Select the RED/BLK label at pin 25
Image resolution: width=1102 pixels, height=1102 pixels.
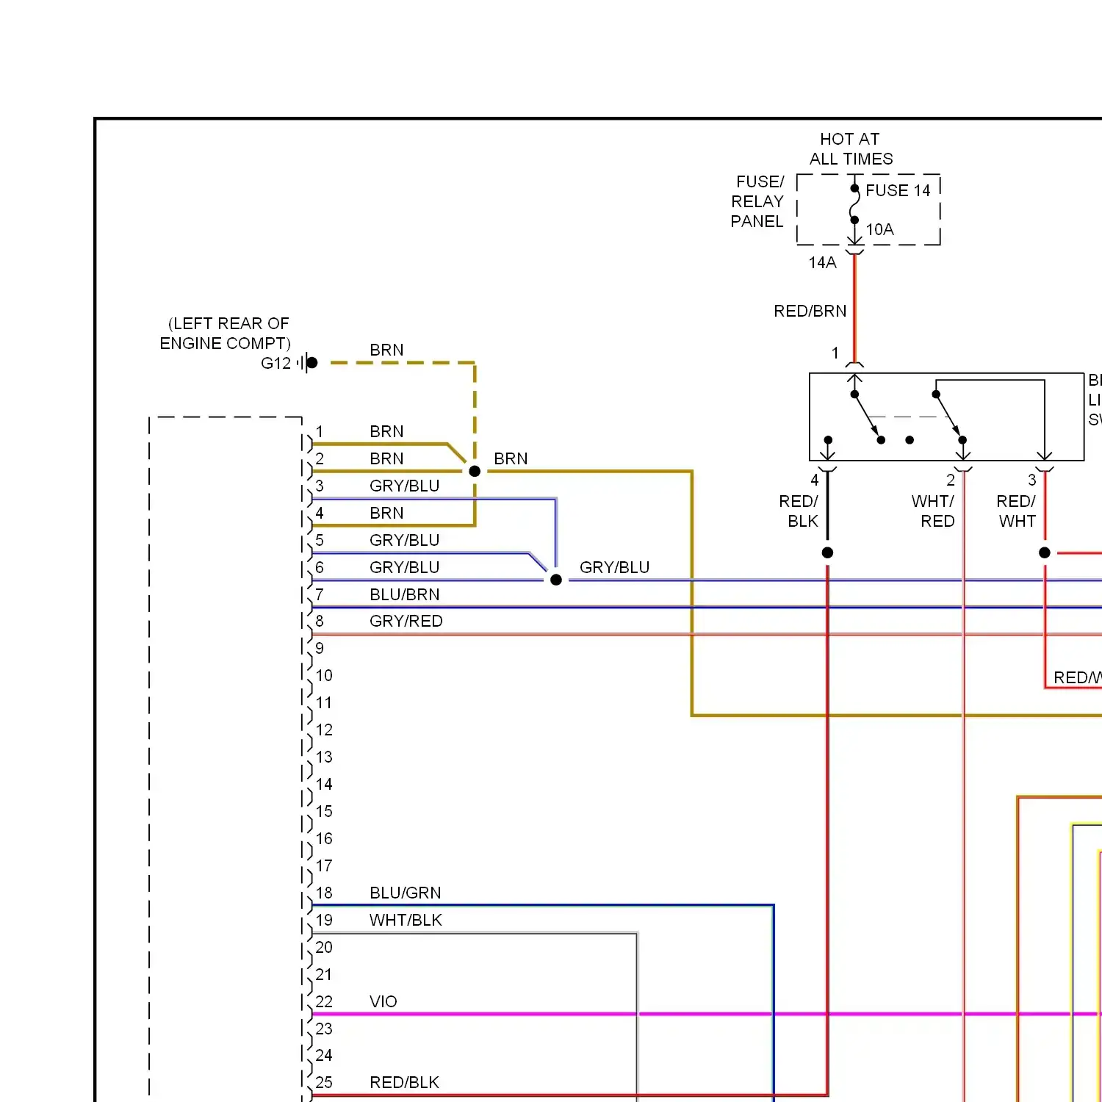(404, 1083)
